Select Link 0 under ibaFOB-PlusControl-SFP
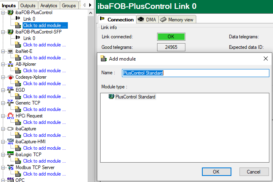The height and width of the screenshot is (182, 273). point(29,38)
